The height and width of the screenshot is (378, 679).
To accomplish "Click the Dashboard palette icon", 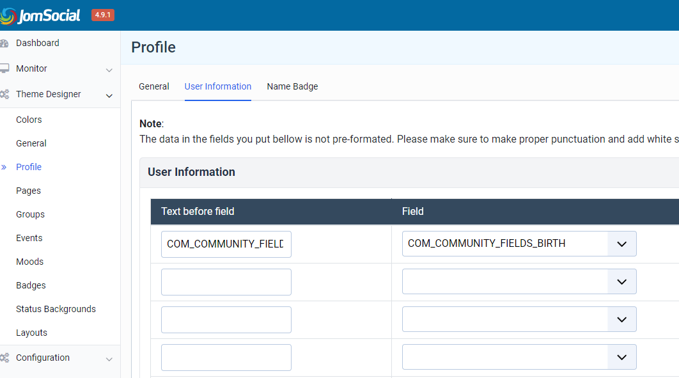I will pos(4,43).
